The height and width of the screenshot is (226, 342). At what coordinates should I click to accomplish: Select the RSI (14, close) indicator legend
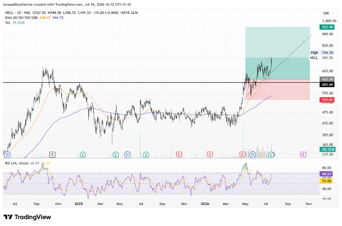pos(17,163)
